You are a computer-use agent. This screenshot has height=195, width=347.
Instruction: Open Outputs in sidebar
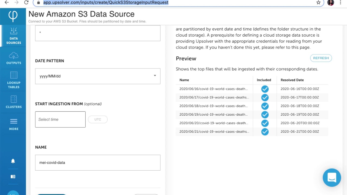pos(14,58)
